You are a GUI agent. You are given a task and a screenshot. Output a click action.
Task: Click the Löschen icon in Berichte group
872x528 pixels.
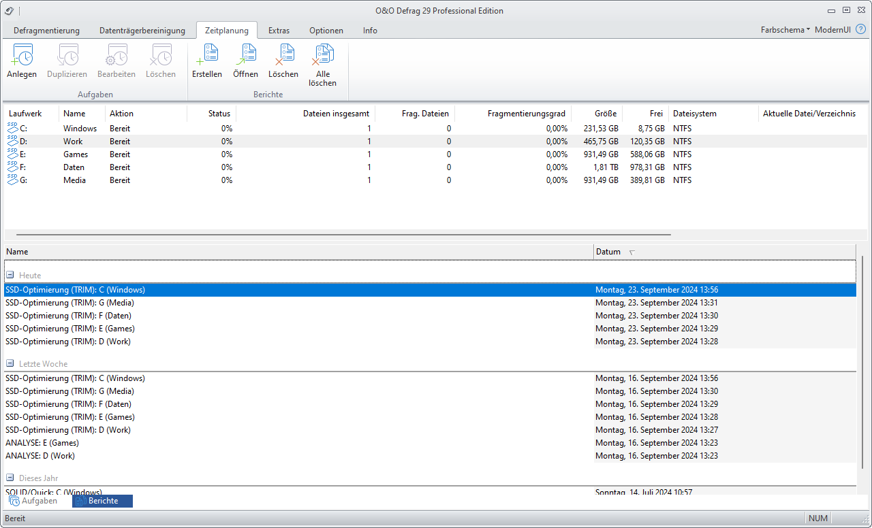283,54
